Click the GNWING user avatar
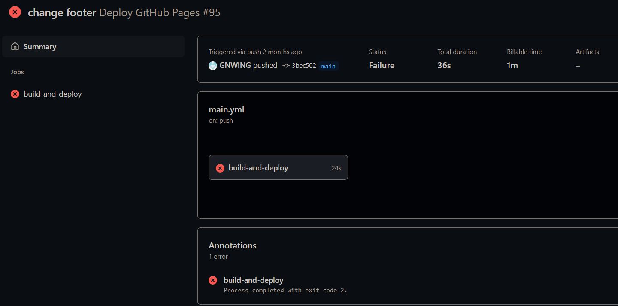Viewport: 618px width, 306px height. [x=213, y=66]
